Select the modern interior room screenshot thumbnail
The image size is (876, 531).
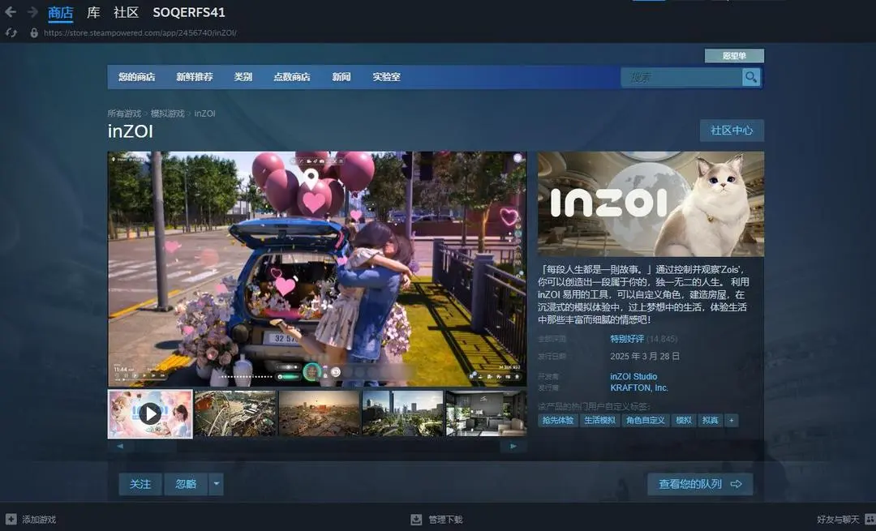(x=486, y=413)
